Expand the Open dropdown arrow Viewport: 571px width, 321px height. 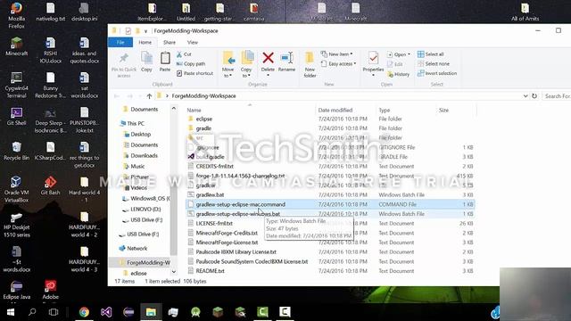(409, 54)
